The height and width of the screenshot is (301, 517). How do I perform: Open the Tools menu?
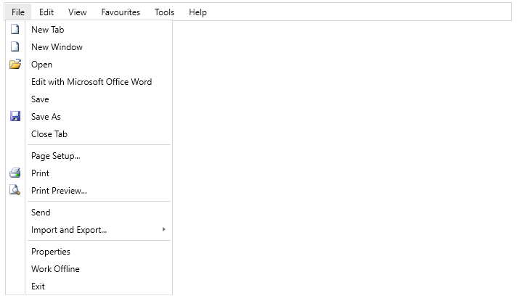[164, 12]
